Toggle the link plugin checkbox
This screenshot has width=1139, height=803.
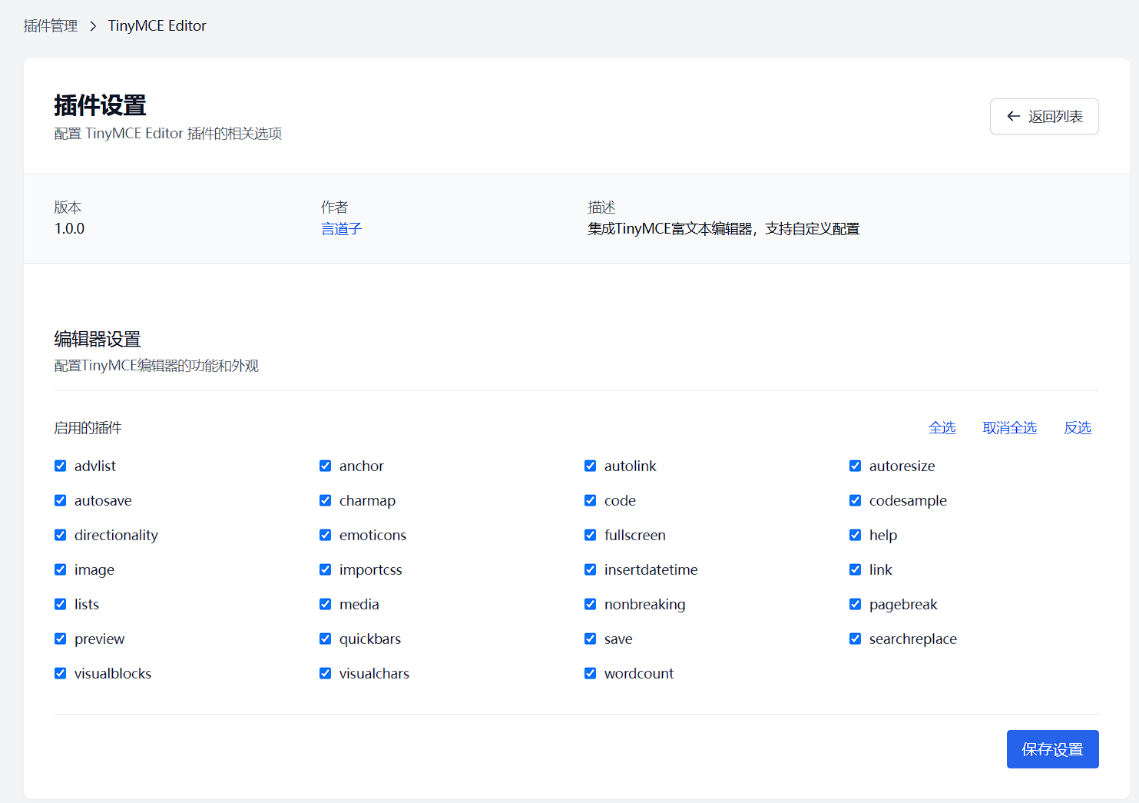coord(856,569)
